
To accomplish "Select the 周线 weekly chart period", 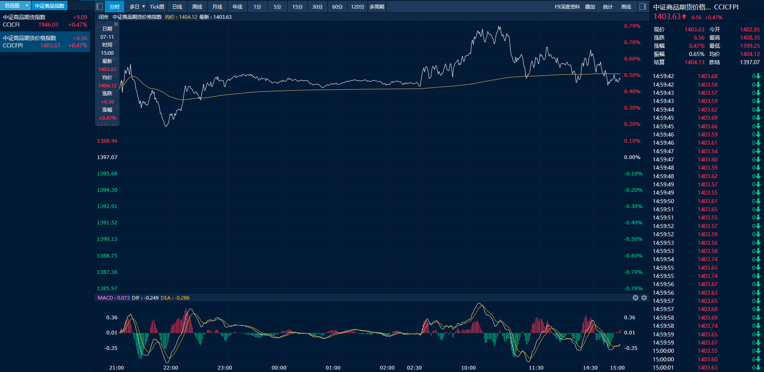I will [x=197, y=7].
